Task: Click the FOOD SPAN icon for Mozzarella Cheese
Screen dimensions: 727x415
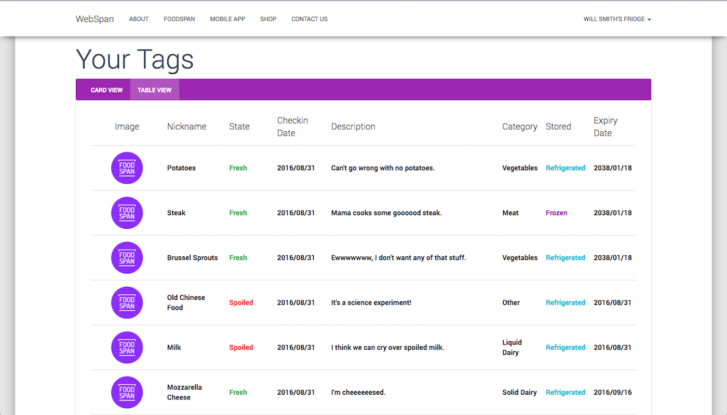Action: pyautogui.click(x=127, y=392)
